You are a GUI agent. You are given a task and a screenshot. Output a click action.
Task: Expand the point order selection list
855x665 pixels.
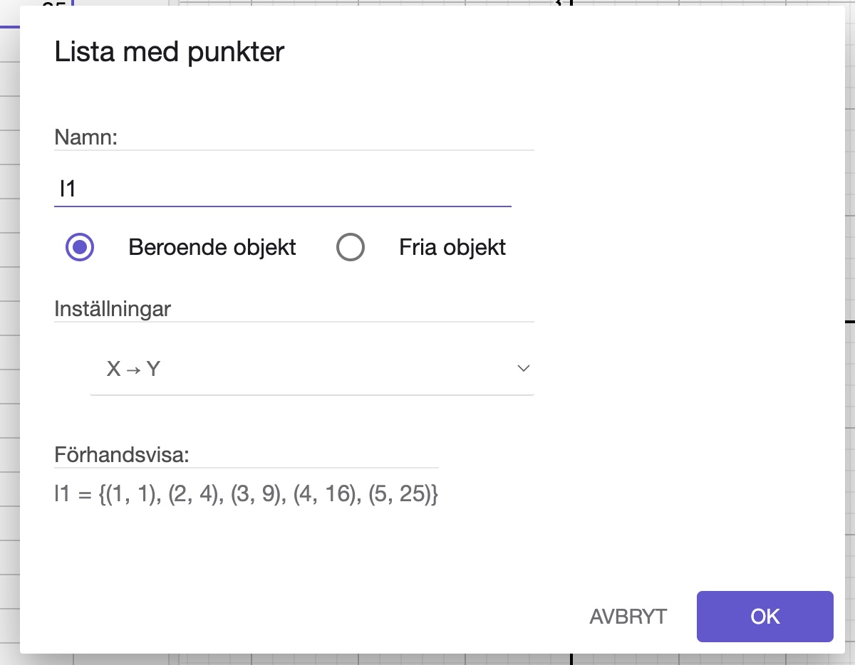(311, 369)
